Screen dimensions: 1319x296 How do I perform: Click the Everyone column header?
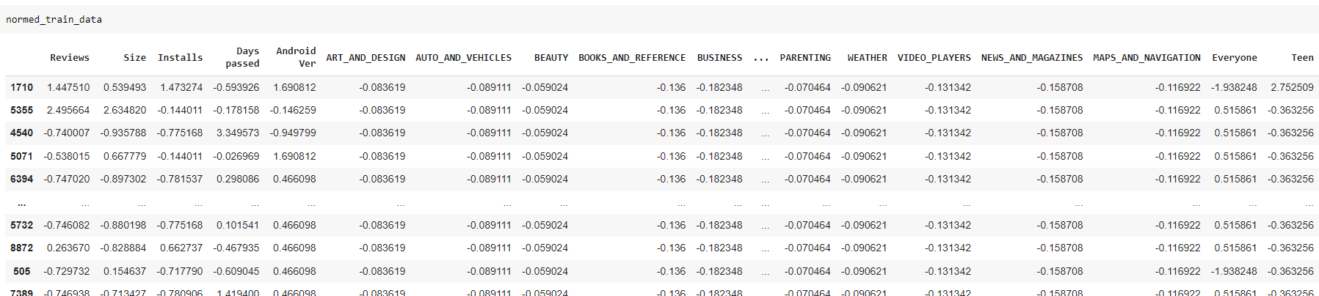click(1234, 58)
